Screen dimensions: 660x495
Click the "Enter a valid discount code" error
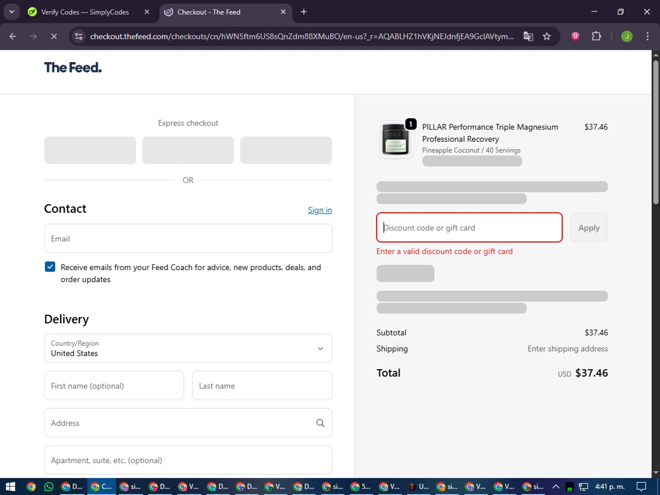tap(444, 251)
